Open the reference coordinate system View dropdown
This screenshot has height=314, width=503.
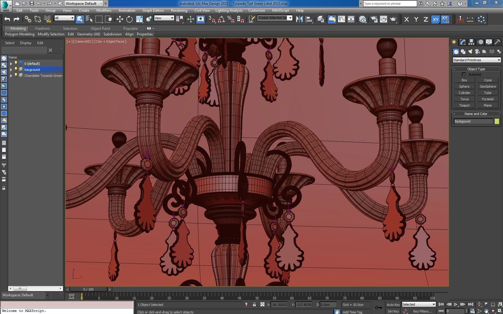click(164, 18)
